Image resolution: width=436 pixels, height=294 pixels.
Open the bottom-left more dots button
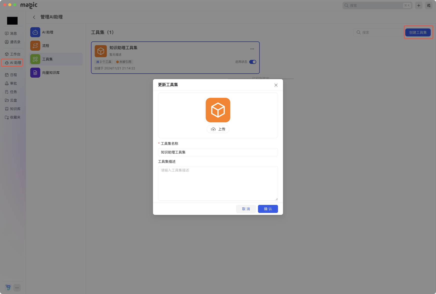(x=17, y=288)
